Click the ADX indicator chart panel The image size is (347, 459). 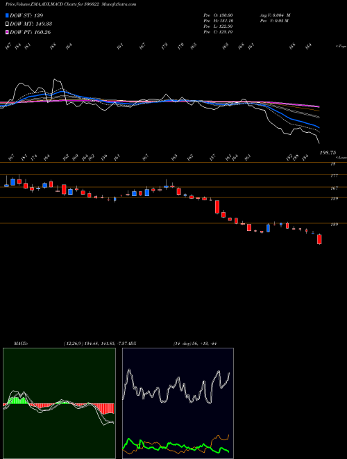tap(178, 403)
